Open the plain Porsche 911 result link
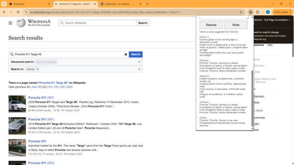The width and height of the screenshot is (294, 165). pos(37,141)
